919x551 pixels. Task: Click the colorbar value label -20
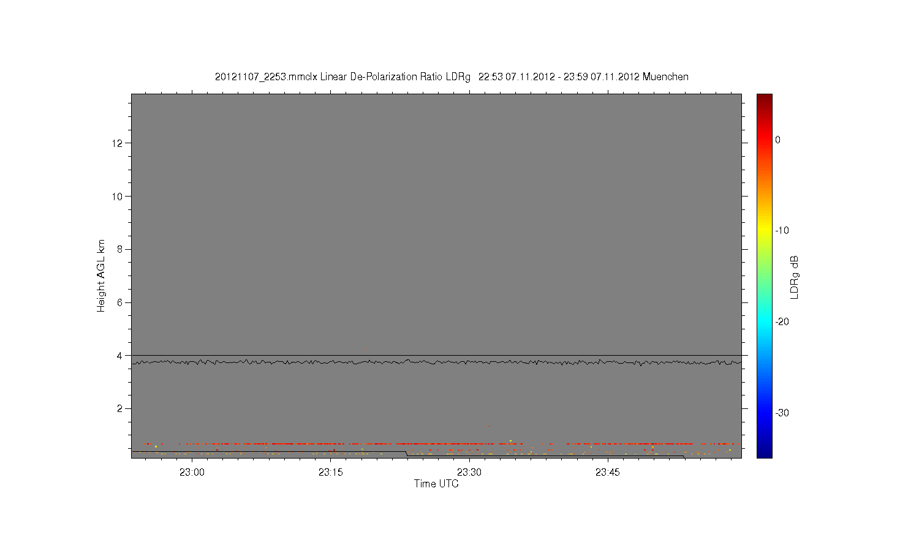pyautogui.click(x=782, y=322)
